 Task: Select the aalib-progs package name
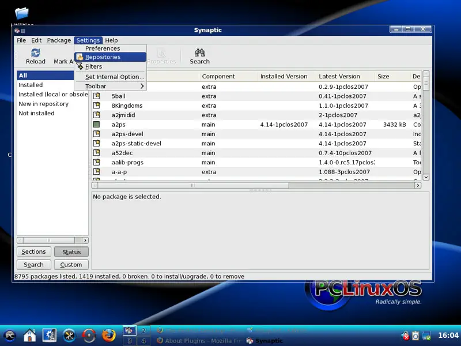(127, 163)
